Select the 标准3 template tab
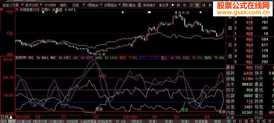The height and width of the screenshot is (123, 274). (185, 121)
